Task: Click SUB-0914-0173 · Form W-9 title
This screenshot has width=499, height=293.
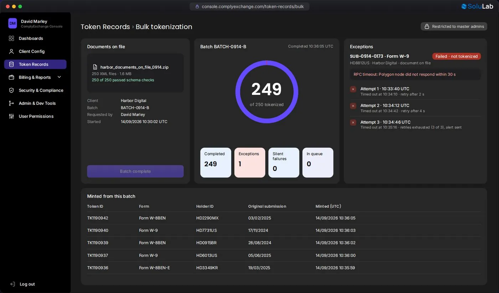Action: point(380,56)
